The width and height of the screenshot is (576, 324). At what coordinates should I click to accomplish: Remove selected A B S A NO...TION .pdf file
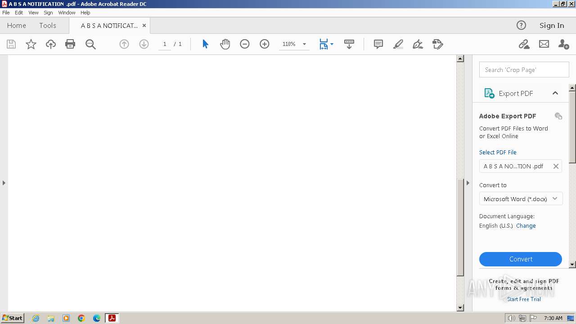click(556, 166)
